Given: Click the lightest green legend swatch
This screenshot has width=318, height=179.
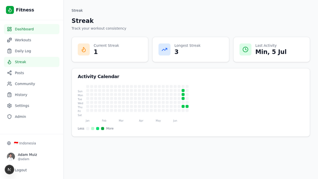Looking at the screenshot, I should [93, 128].
